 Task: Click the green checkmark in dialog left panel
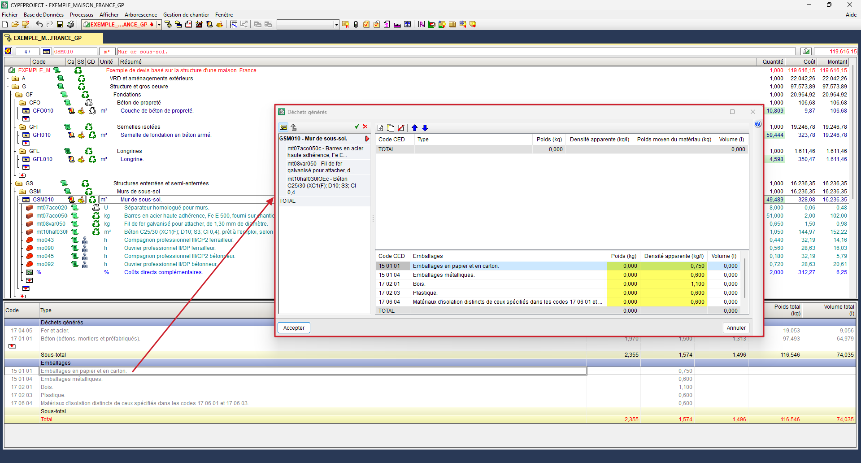tap(357, 127)
